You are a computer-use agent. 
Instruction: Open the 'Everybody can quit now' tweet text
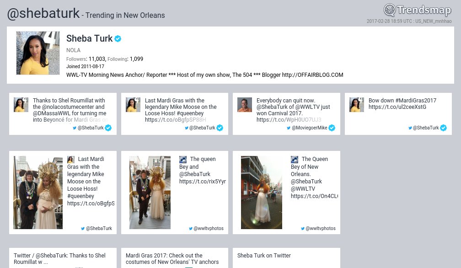[293, 110]
